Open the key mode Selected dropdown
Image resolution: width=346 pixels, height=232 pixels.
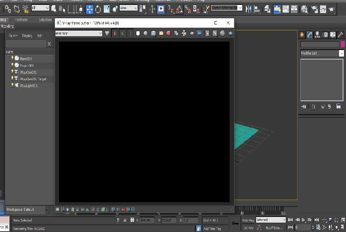pyautogui.click(x=271, y=220)
